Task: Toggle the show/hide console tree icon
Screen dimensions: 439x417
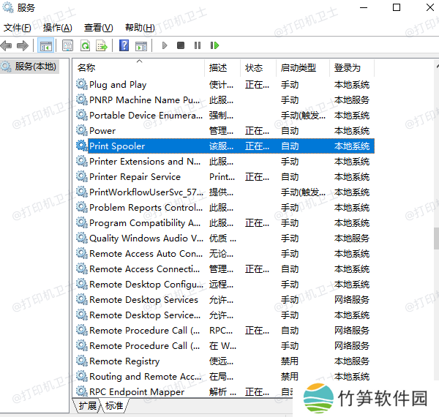Action: (x=46, y=45)
